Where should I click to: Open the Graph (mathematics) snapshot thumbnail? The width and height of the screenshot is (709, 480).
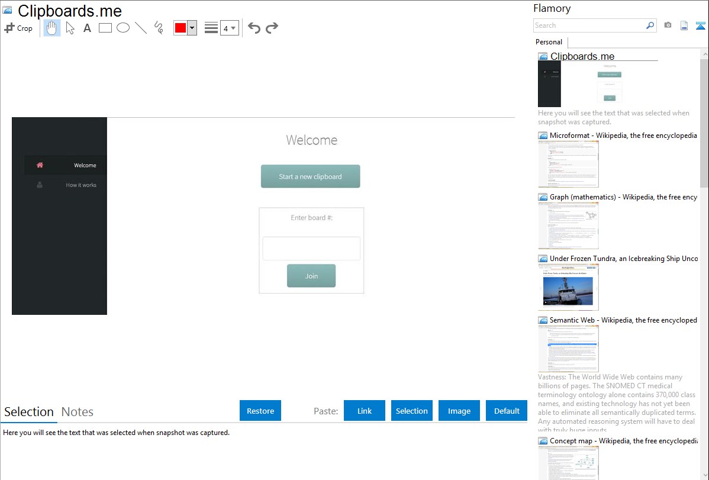[568, 225]
